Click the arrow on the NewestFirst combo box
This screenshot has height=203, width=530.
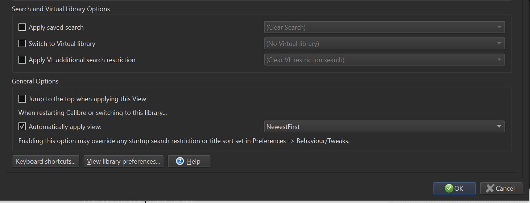click(499, 127)
